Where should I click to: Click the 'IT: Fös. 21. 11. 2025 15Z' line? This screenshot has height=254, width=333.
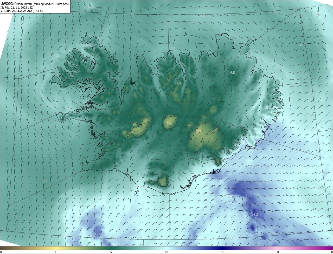(x=17, y=8)
